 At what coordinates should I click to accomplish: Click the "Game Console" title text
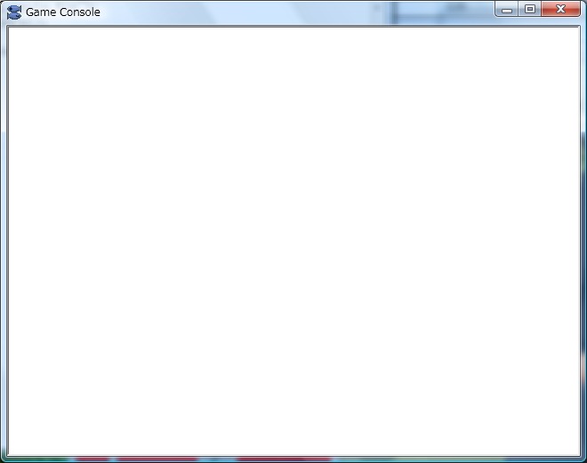[63, 12]
